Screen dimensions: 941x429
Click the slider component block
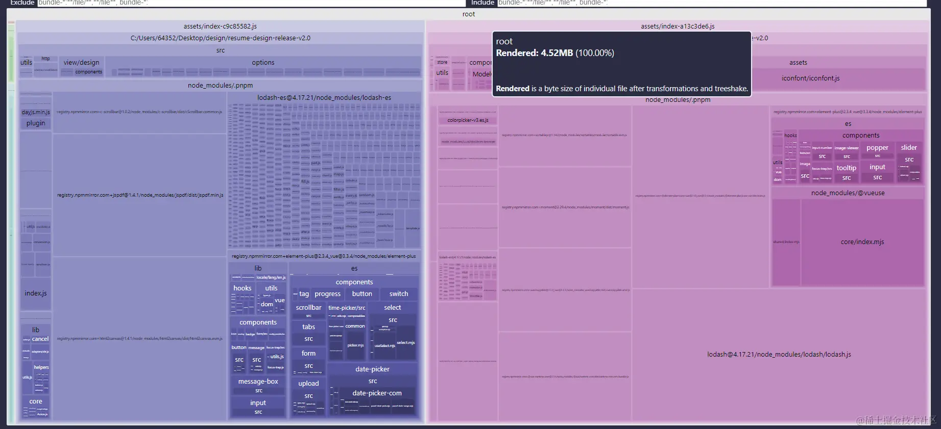tap(909, 148)
